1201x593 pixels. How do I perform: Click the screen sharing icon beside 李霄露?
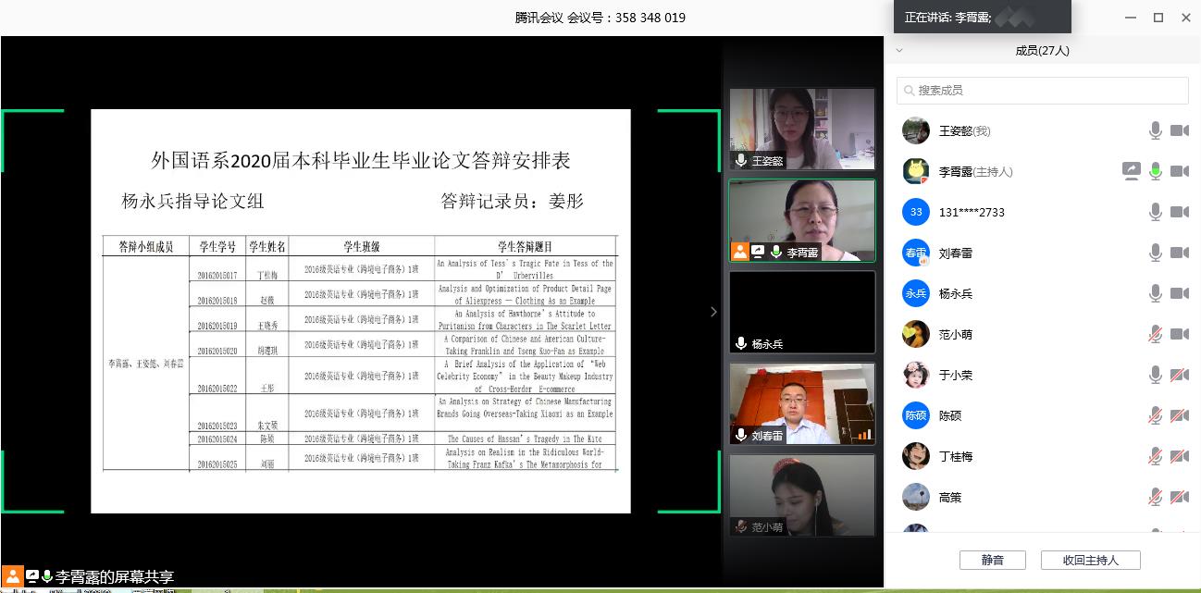pyautogui.click(x=1131, y=171)
